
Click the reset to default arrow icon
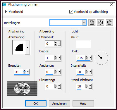pyautogui.click(x=109, y=23)
